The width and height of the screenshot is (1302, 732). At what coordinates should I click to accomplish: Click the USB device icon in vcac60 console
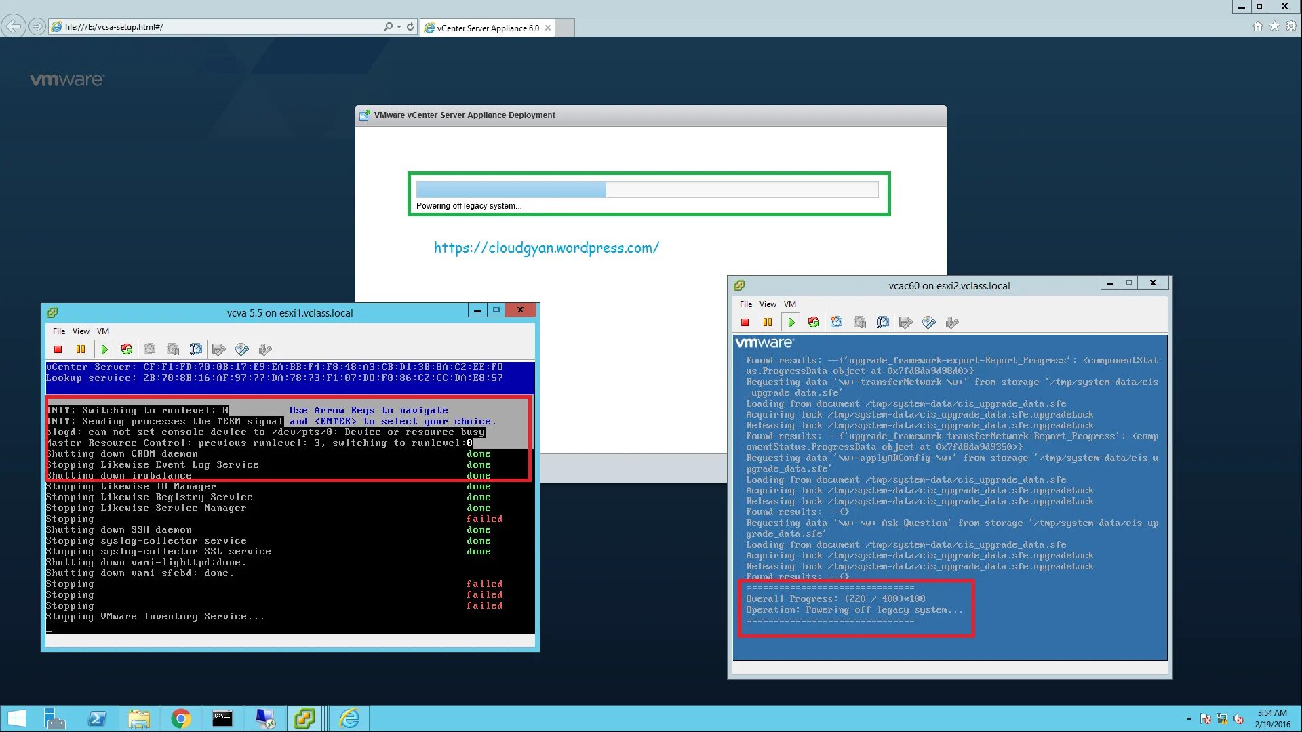pos(952,323)
